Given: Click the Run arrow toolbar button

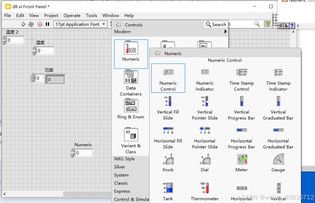Looking at the screenshot, I should pos(23,24).
